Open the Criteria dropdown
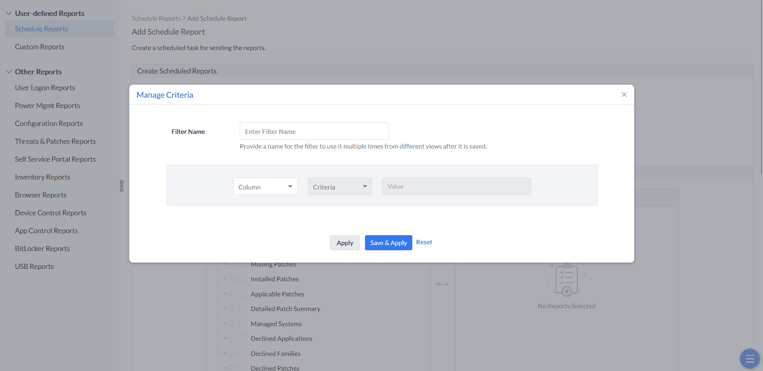The height and width of the screenshot is (371, 763). pos(340,187)
